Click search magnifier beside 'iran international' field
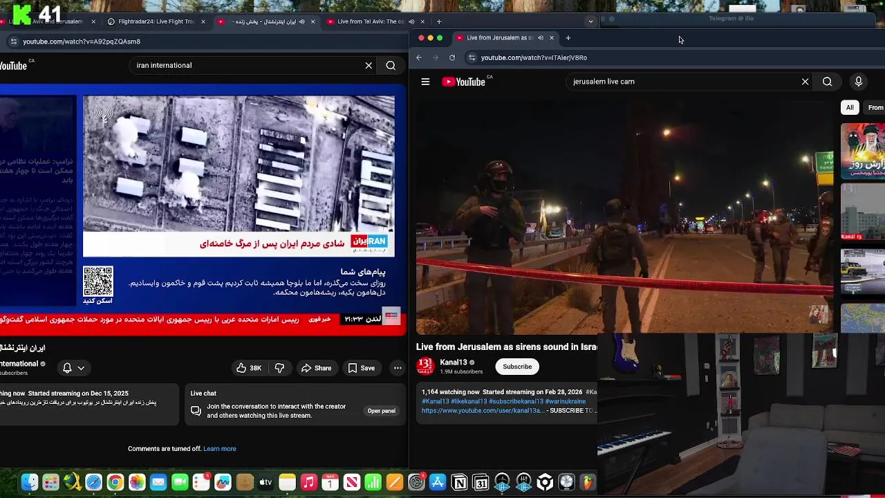885x498 pixels. coord(391,65)
